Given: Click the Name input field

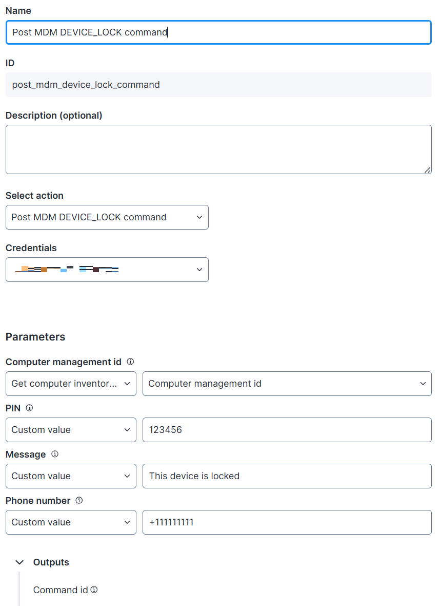Looking at the screenshot, I should 218,32.
